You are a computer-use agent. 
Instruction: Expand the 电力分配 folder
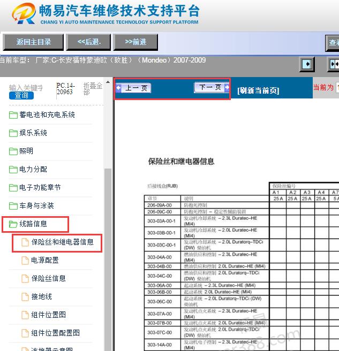pos(33,169)
